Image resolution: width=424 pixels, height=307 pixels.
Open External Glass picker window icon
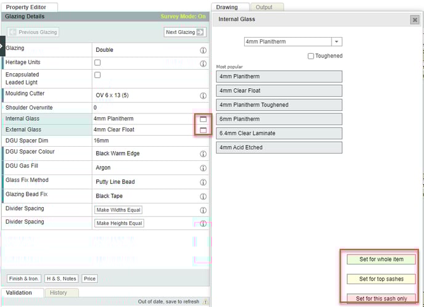coord(203,130)
